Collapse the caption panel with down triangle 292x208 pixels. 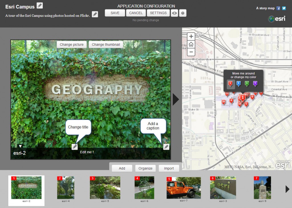pos(20,146)
